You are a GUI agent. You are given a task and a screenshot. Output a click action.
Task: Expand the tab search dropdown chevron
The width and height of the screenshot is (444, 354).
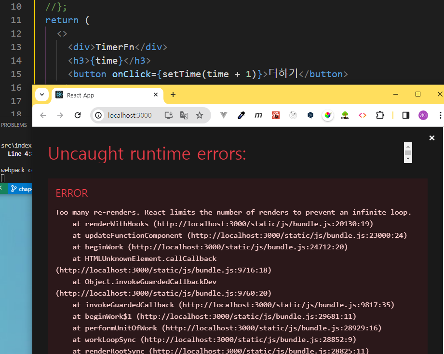point(42,95)
